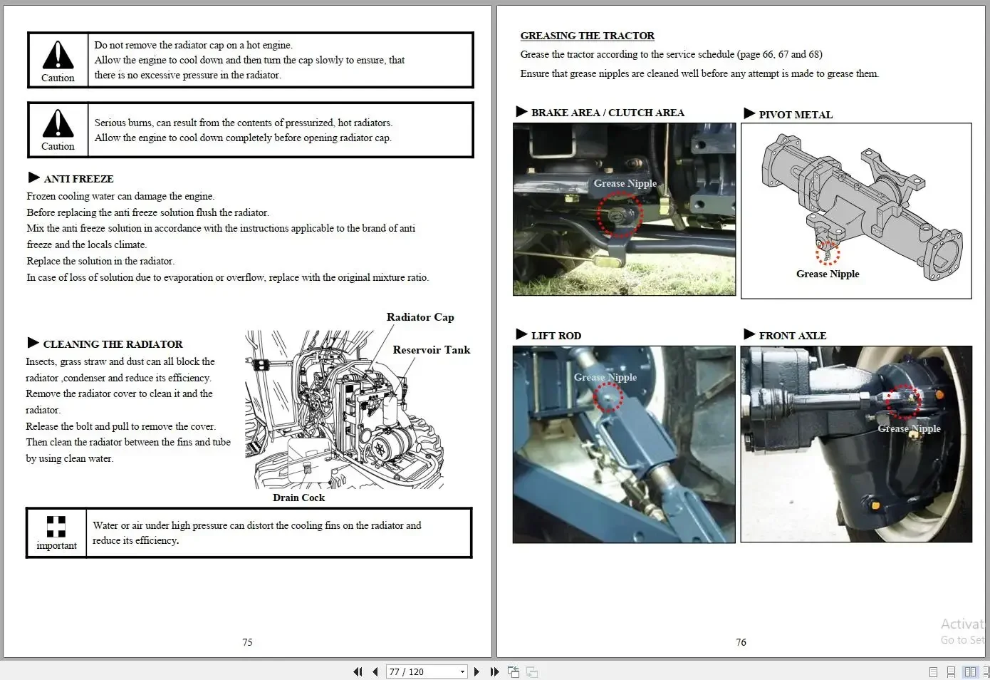Click the Lift Rod photo
This screenshot has width=990, height=680.
(x=624, y=444)
